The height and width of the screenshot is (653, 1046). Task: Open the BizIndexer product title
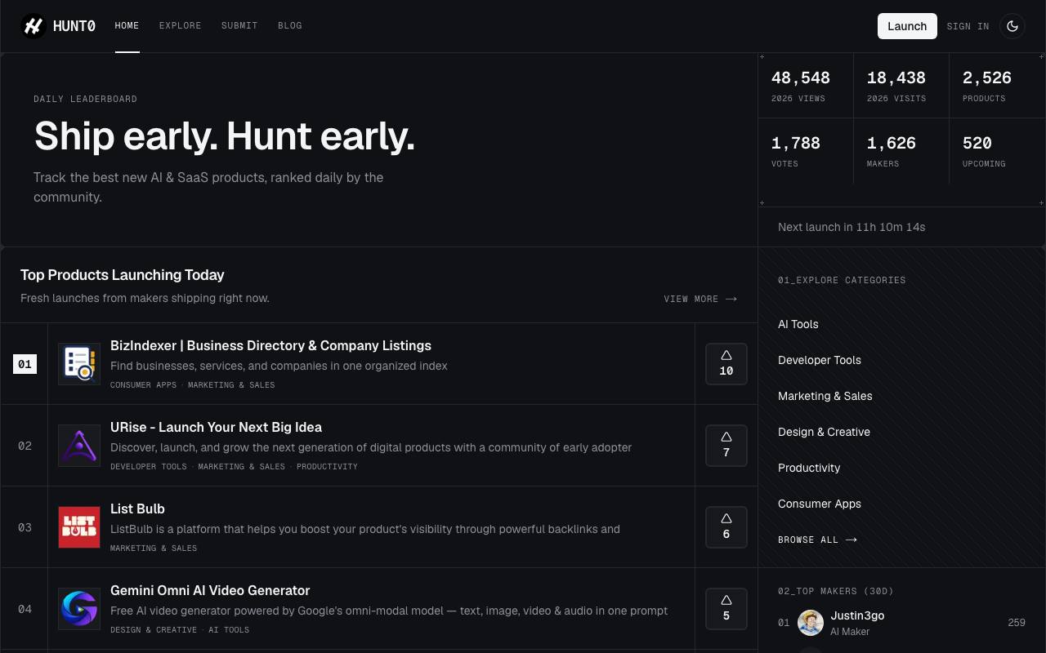pos(270,345)
